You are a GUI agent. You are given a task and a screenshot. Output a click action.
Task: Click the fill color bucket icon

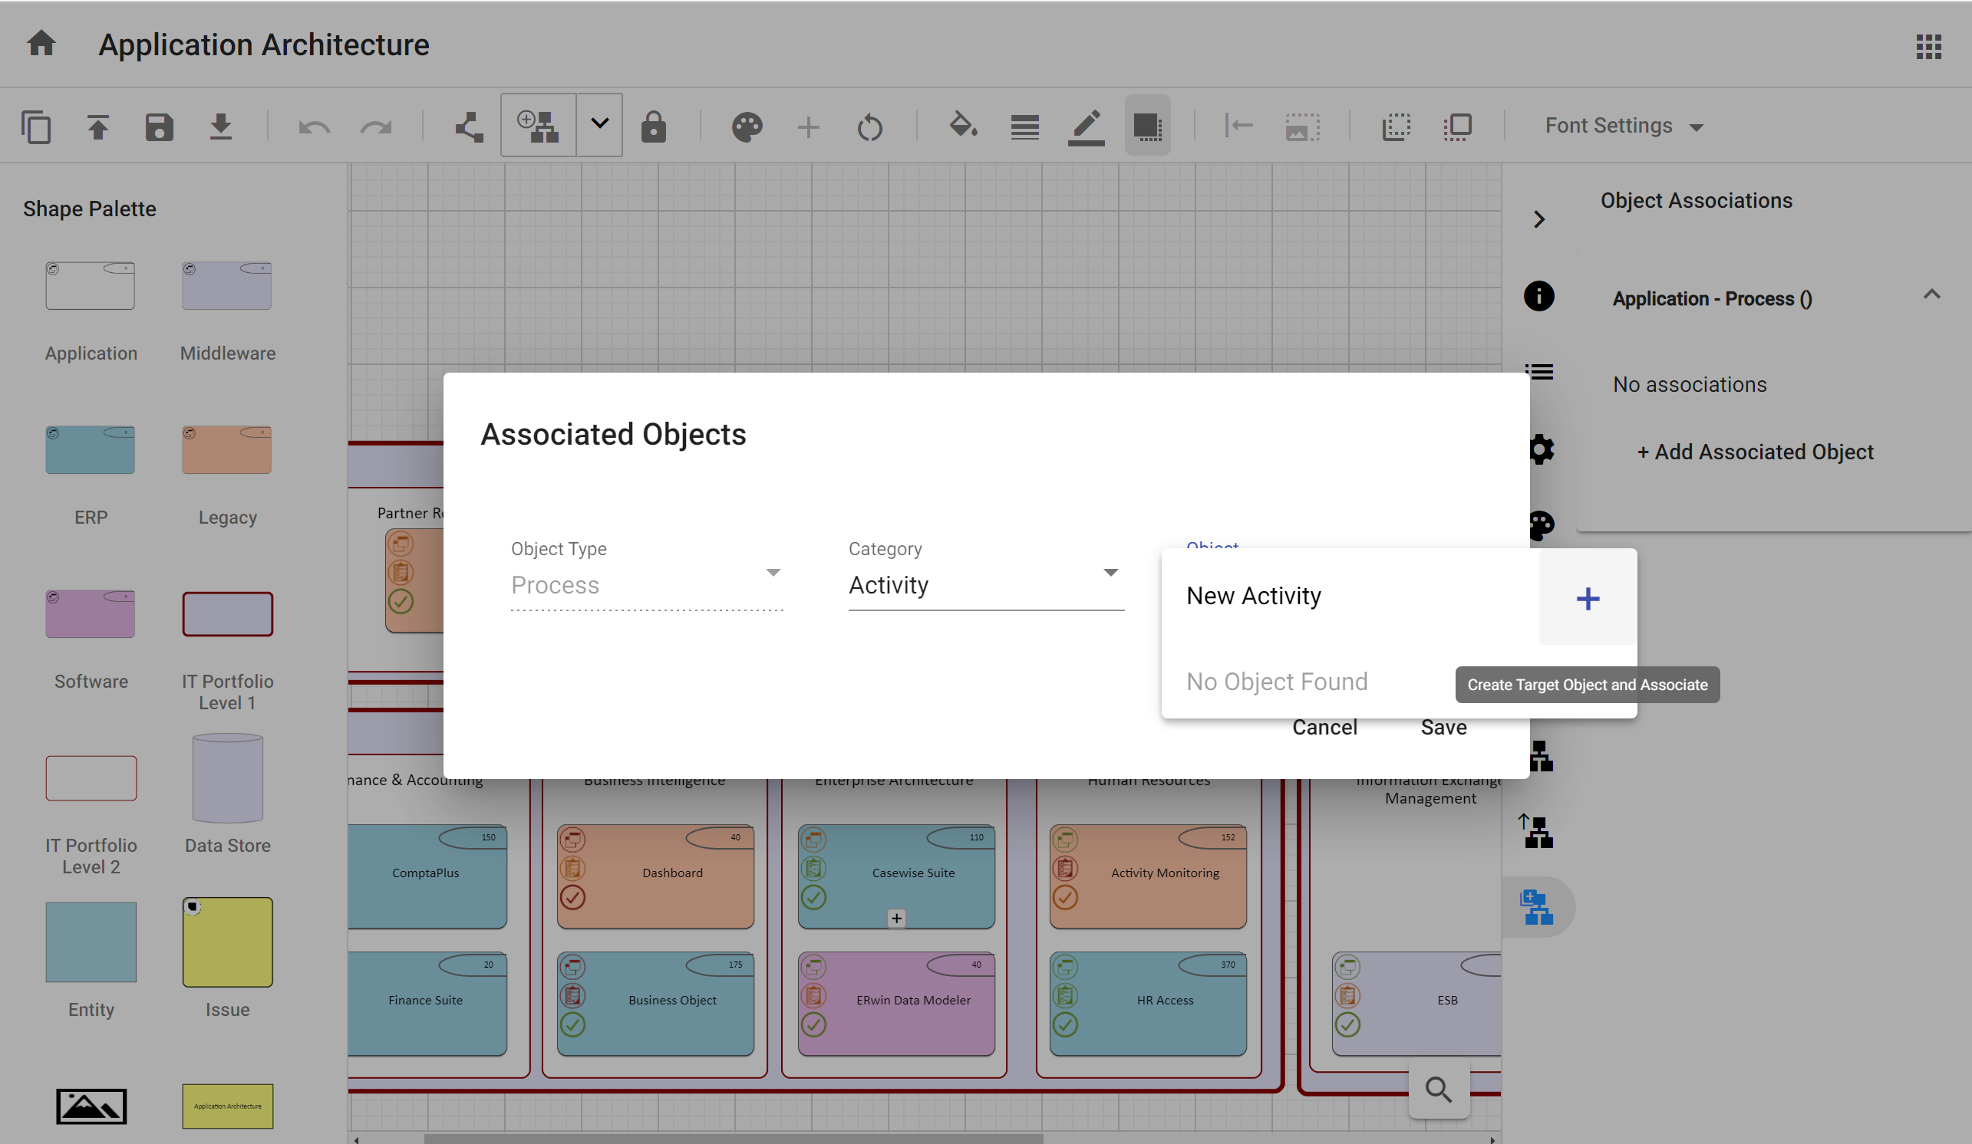coord(962,125)
